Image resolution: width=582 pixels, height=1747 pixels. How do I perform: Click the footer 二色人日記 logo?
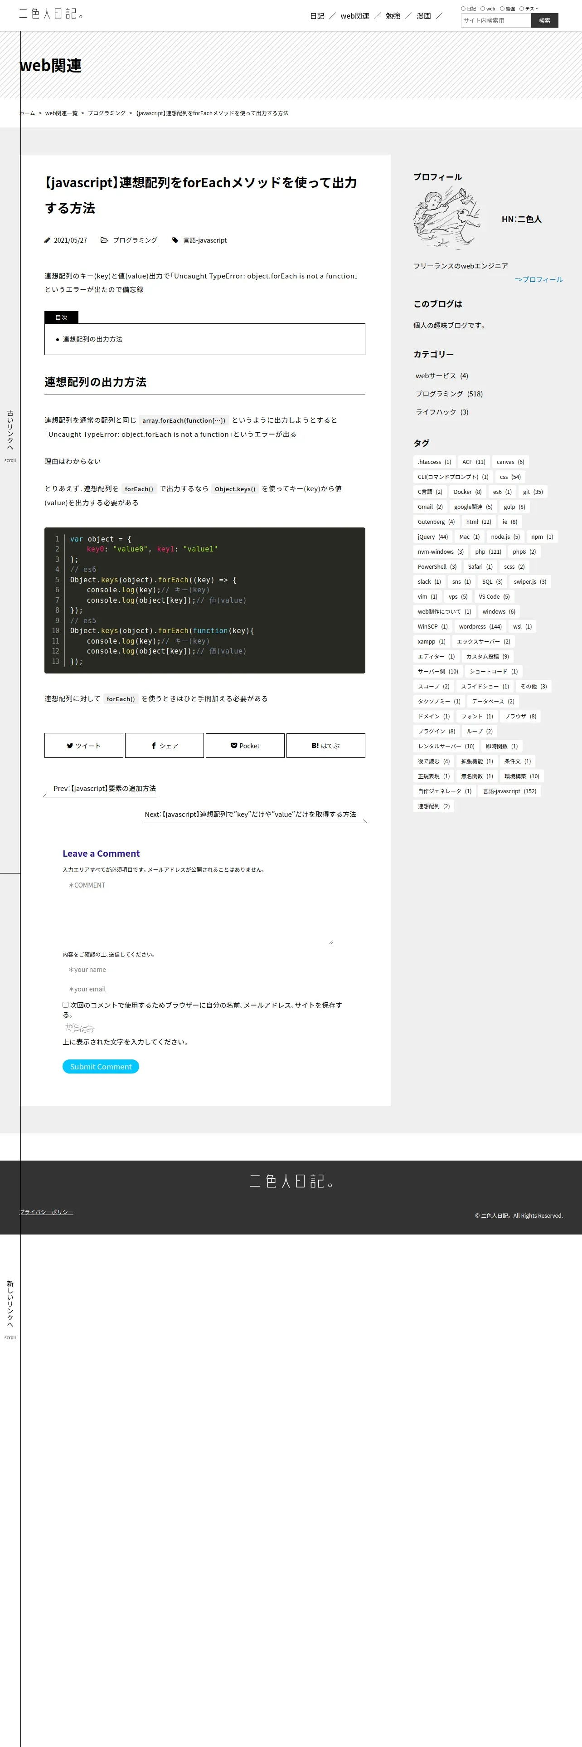click(291, 1181)
